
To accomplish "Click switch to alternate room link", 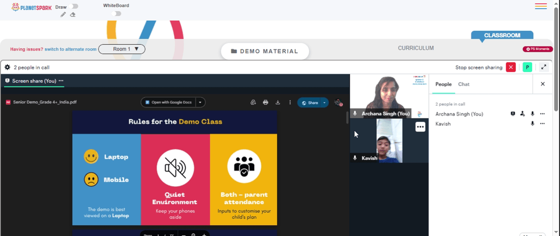I will pyautogui.click(x=71, y=49).
